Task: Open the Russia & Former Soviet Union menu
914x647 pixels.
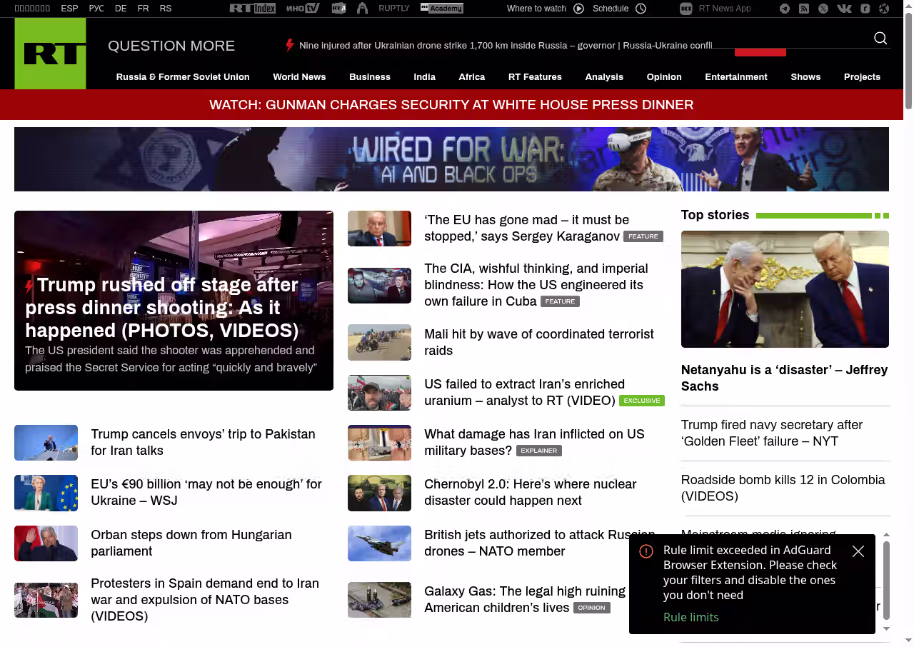Action: point(183,77)
